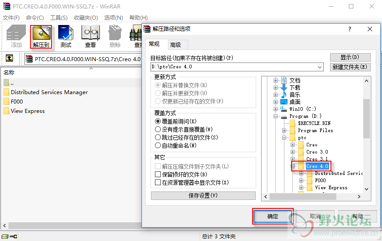Click the Test (测试) toolbar icon
The width and height of the screenshot is (382, 241).
[66, 36]
